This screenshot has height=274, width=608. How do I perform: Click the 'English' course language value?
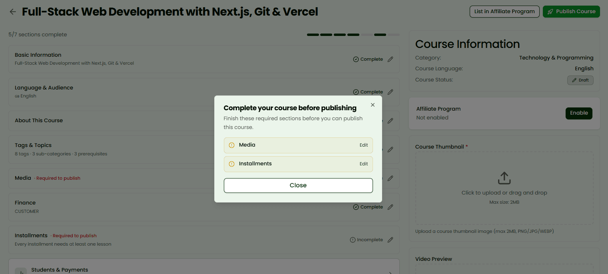(x=584, y=69)
